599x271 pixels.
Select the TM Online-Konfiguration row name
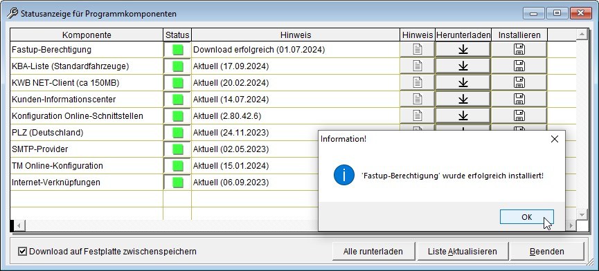point(57,166)
